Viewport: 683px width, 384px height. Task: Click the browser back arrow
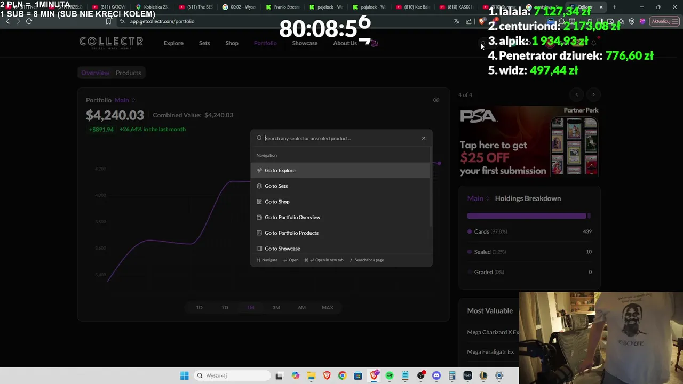(7, 21)
